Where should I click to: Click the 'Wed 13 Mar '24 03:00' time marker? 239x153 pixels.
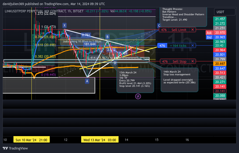point(100,140)
